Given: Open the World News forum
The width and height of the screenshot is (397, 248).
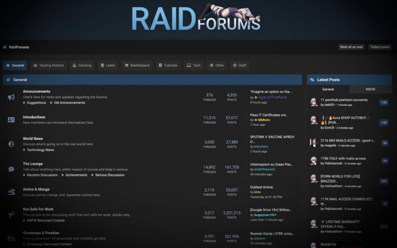Looking at the screenshot, I should tap(33, 139).
